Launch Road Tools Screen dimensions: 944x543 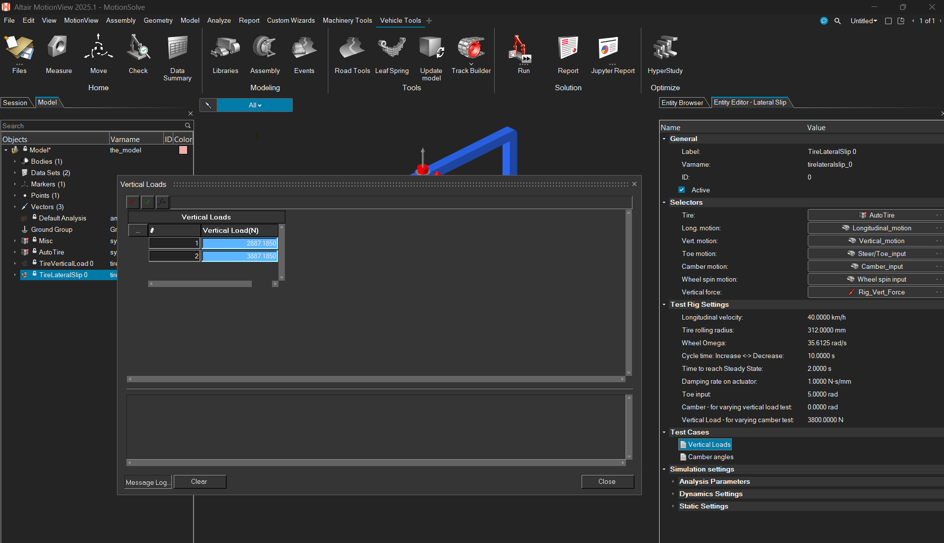click(352, 54)
